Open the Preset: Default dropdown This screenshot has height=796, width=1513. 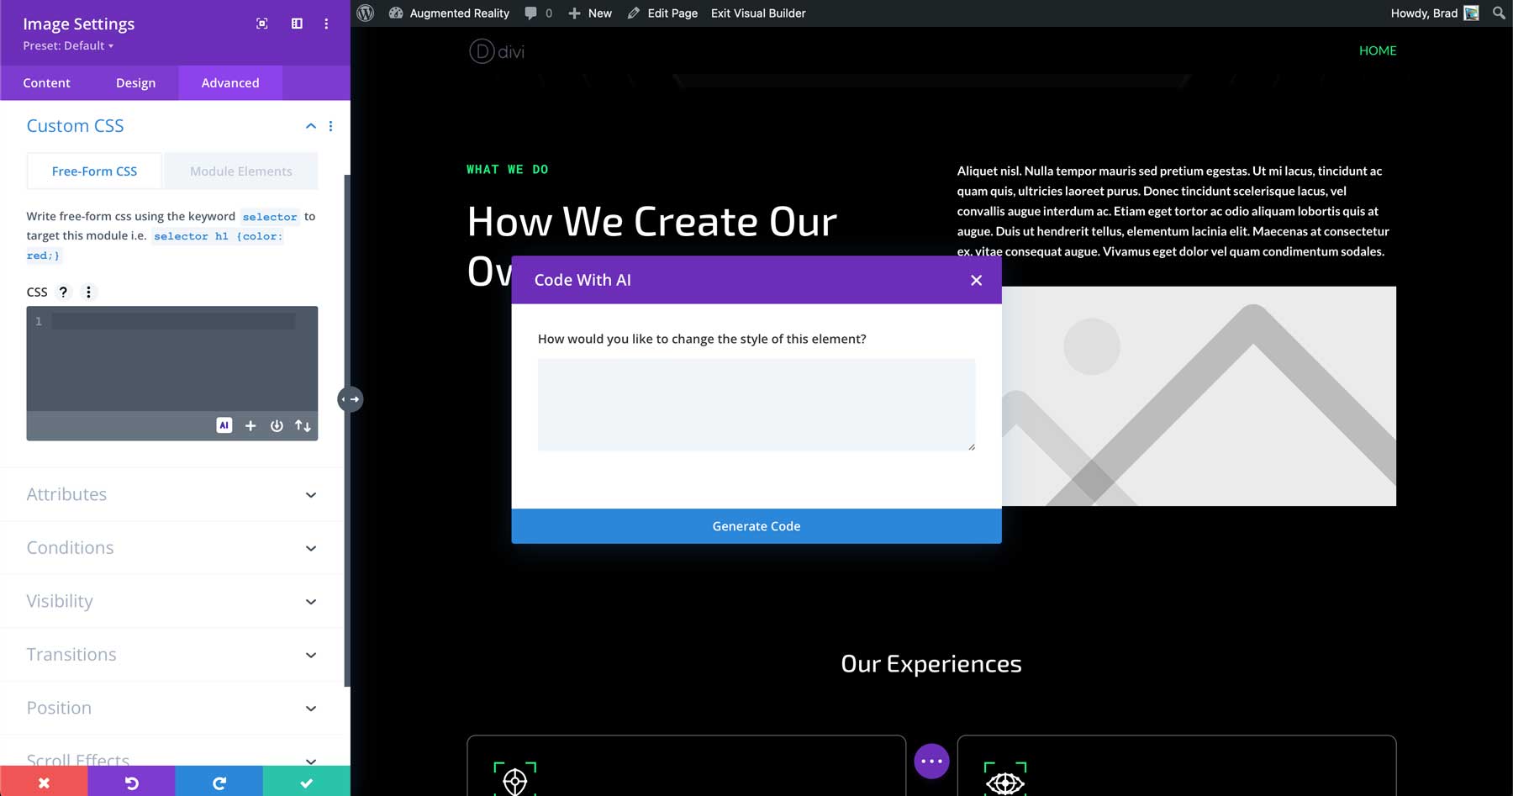pyautogui.click(x=68, y=45)
